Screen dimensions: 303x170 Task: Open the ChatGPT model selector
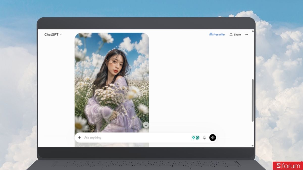53,35
